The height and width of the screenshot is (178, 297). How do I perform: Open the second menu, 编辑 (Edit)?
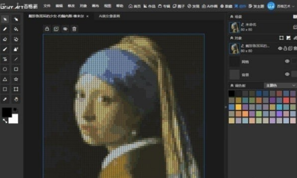[x=59, y=6]
